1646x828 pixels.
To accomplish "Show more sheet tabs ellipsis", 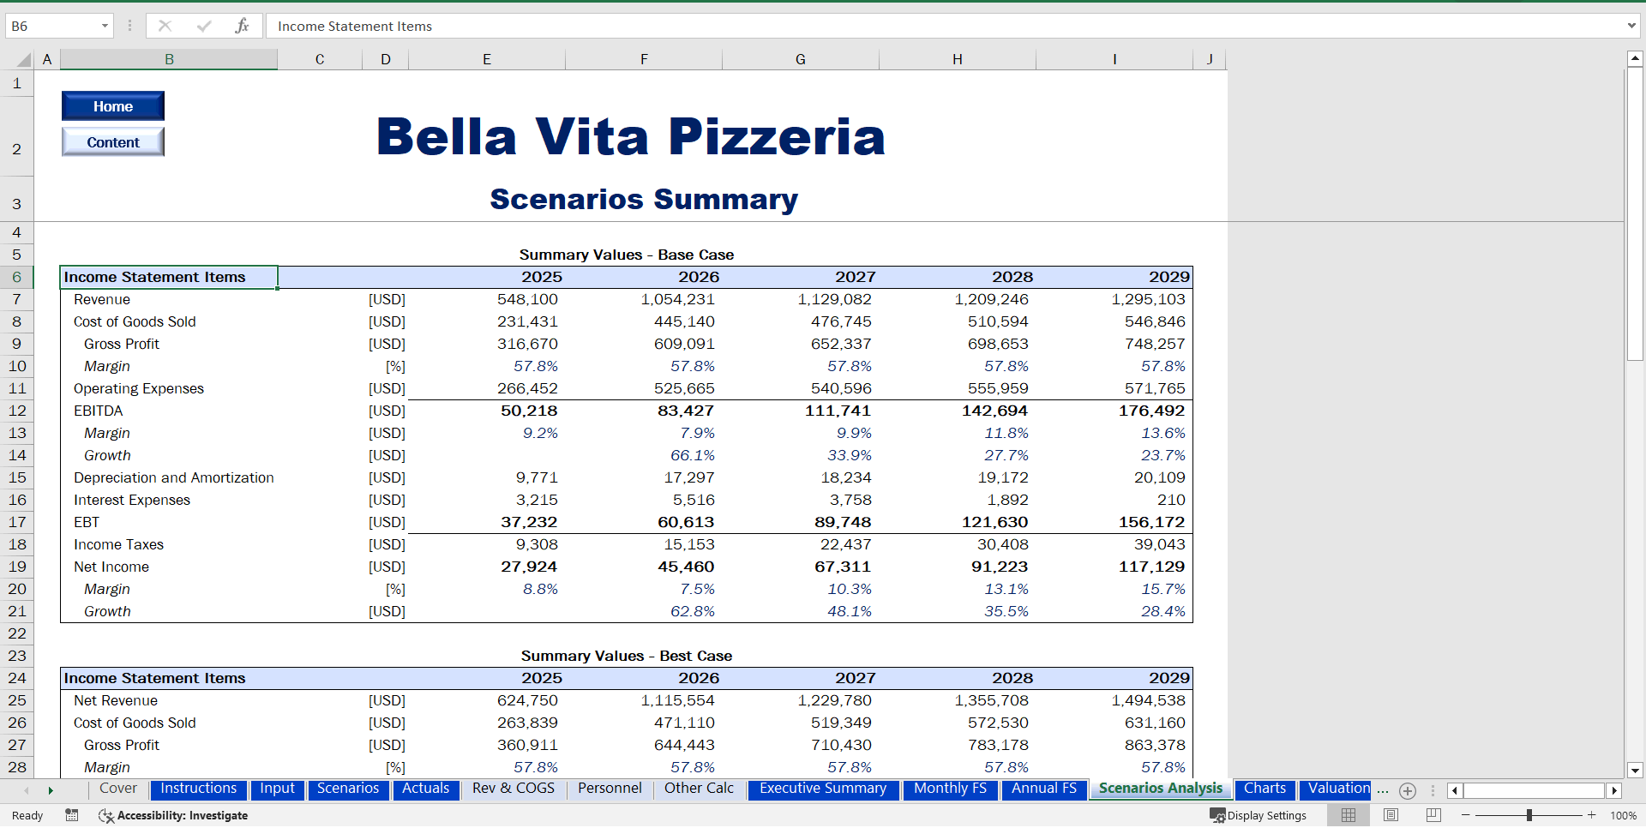I will [1383, 790].
